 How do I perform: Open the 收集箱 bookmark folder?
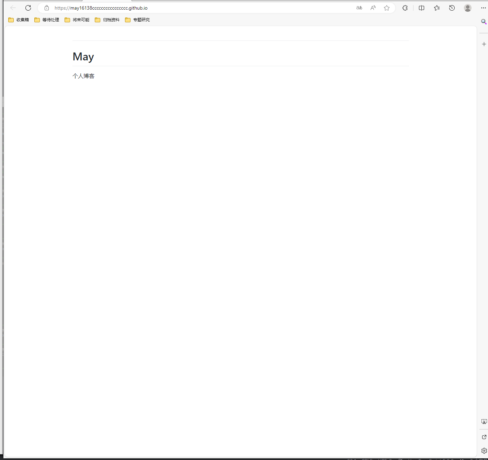[x=19, y=20]
